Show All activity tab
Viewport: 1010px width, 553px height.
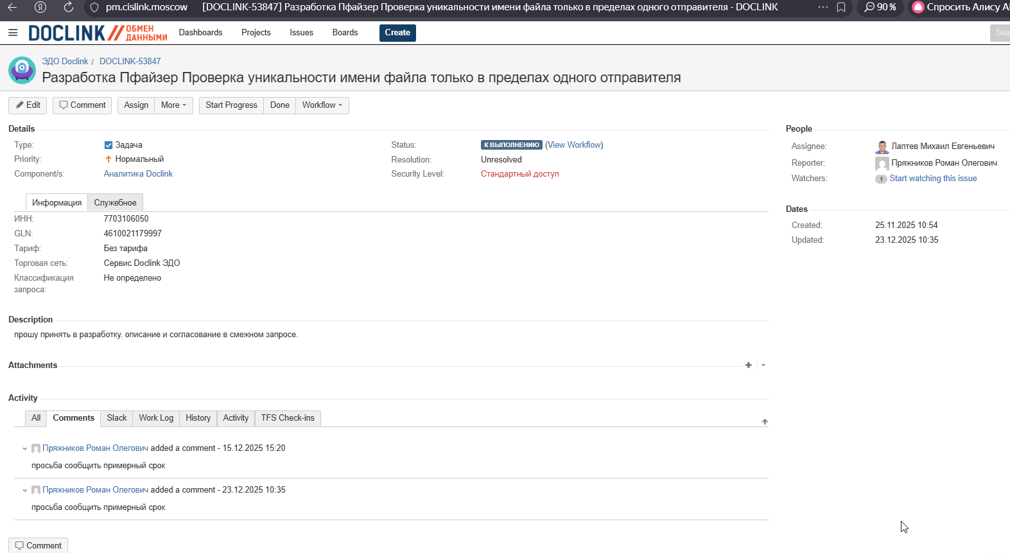click(36, 418)
